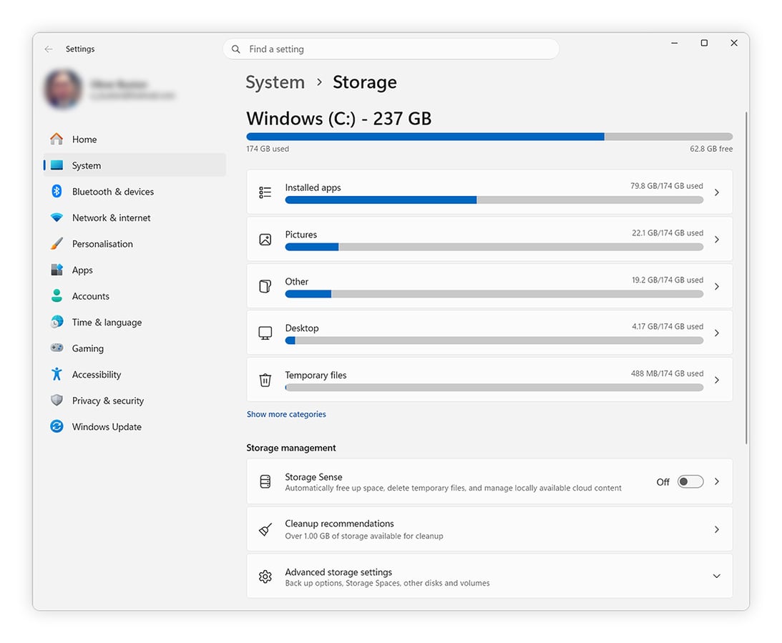Open Installed apps details chevron
782x643 pixels.
click(717, 192)
